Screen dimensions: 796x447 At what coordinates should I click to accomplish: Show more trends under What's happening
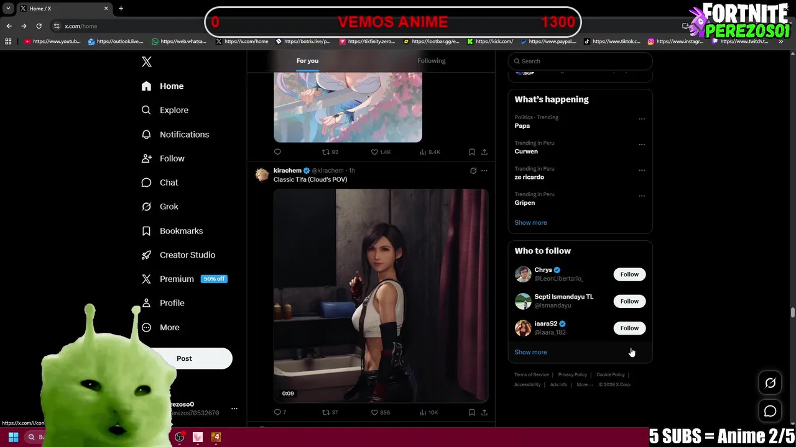coord(530,222)
